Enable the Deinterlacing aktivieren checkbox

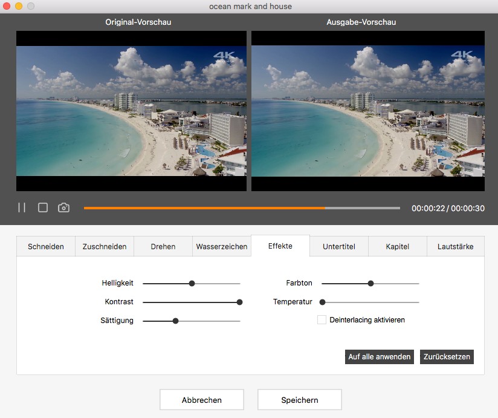point(322,319)
